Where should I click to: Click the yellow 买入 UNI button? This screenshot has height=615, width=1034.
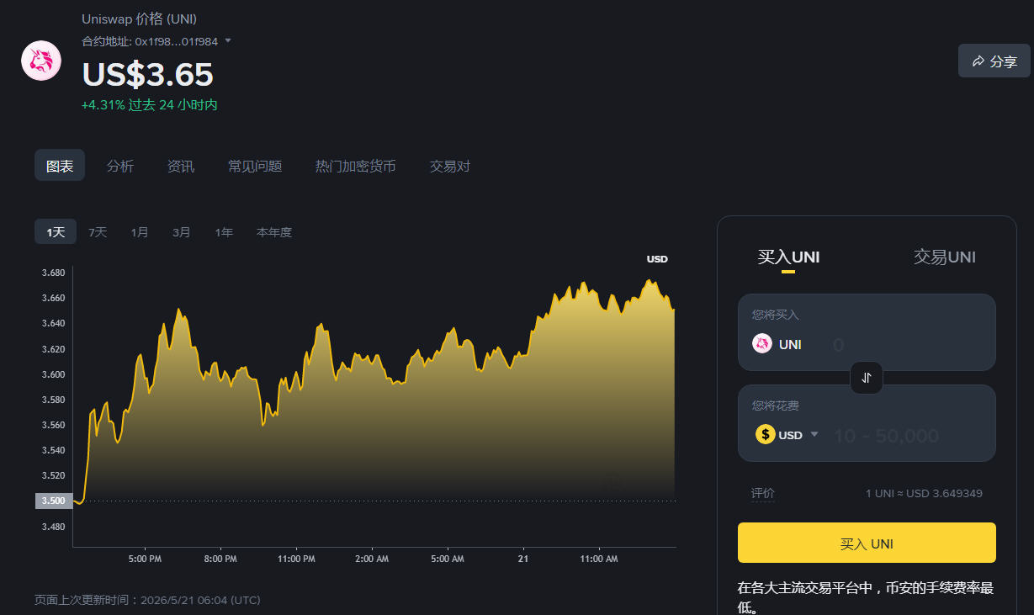[x=867, y=543]
